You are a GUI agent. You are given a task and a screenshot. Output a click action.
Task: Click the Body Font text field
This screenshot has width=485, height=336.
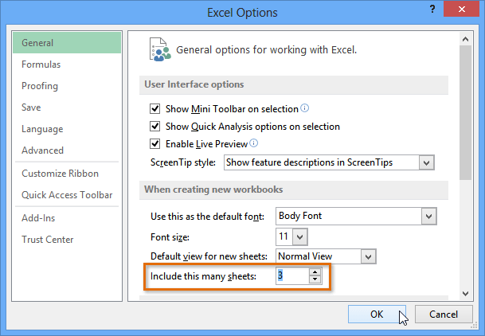click(x=349, y=216)
